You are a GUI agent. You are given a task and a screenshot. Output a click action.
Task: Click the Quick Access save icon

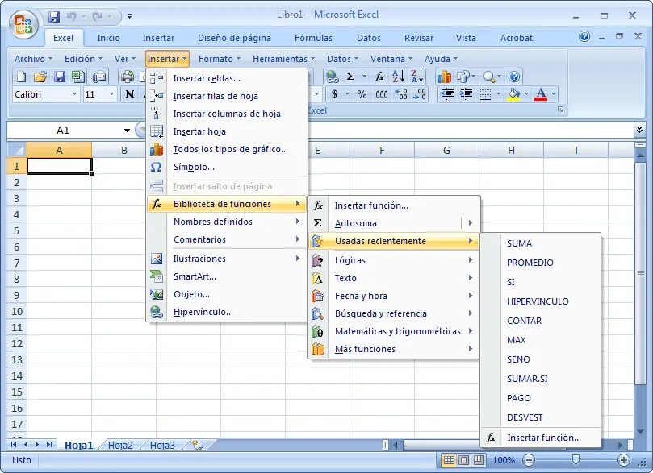[54, 17]
